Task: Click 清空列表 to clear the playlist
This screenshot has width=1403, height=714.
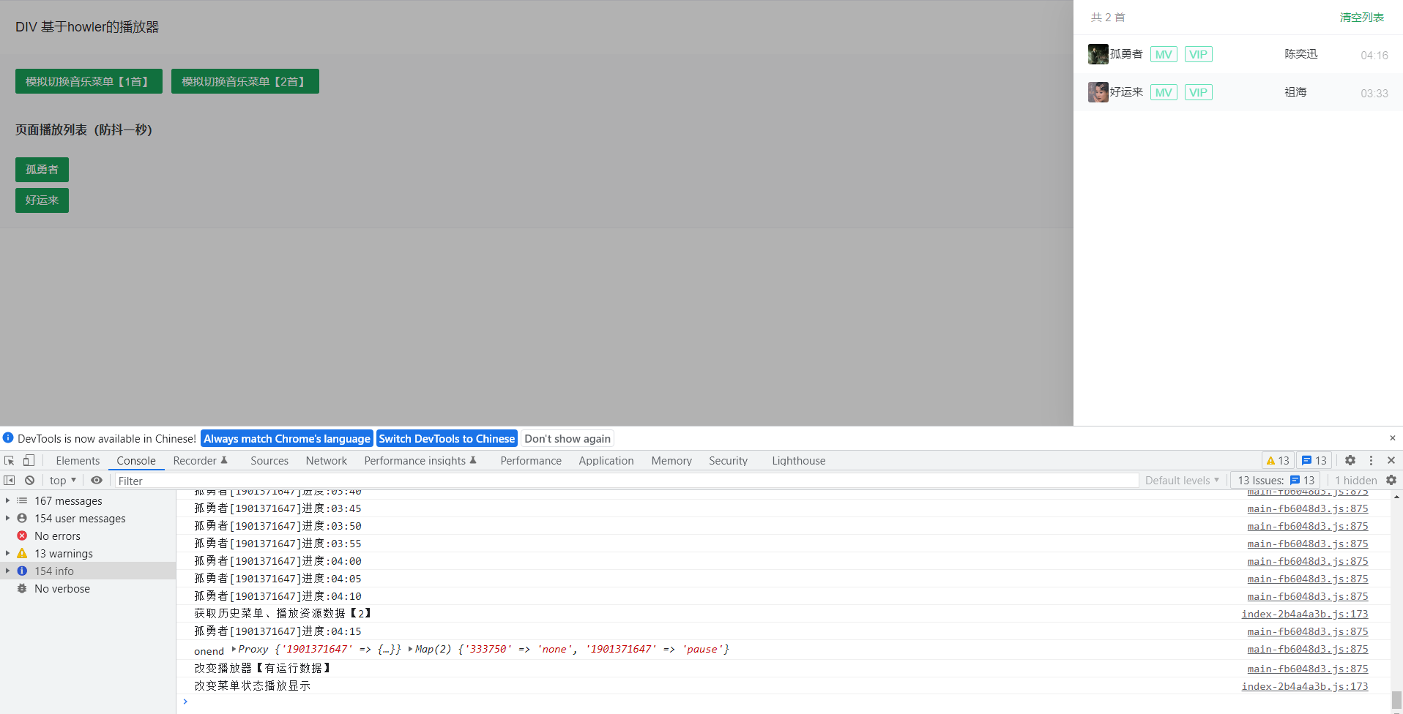Action: pos(1361,17)
